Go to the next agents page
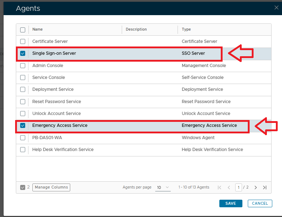 click(x=256, y=187)
